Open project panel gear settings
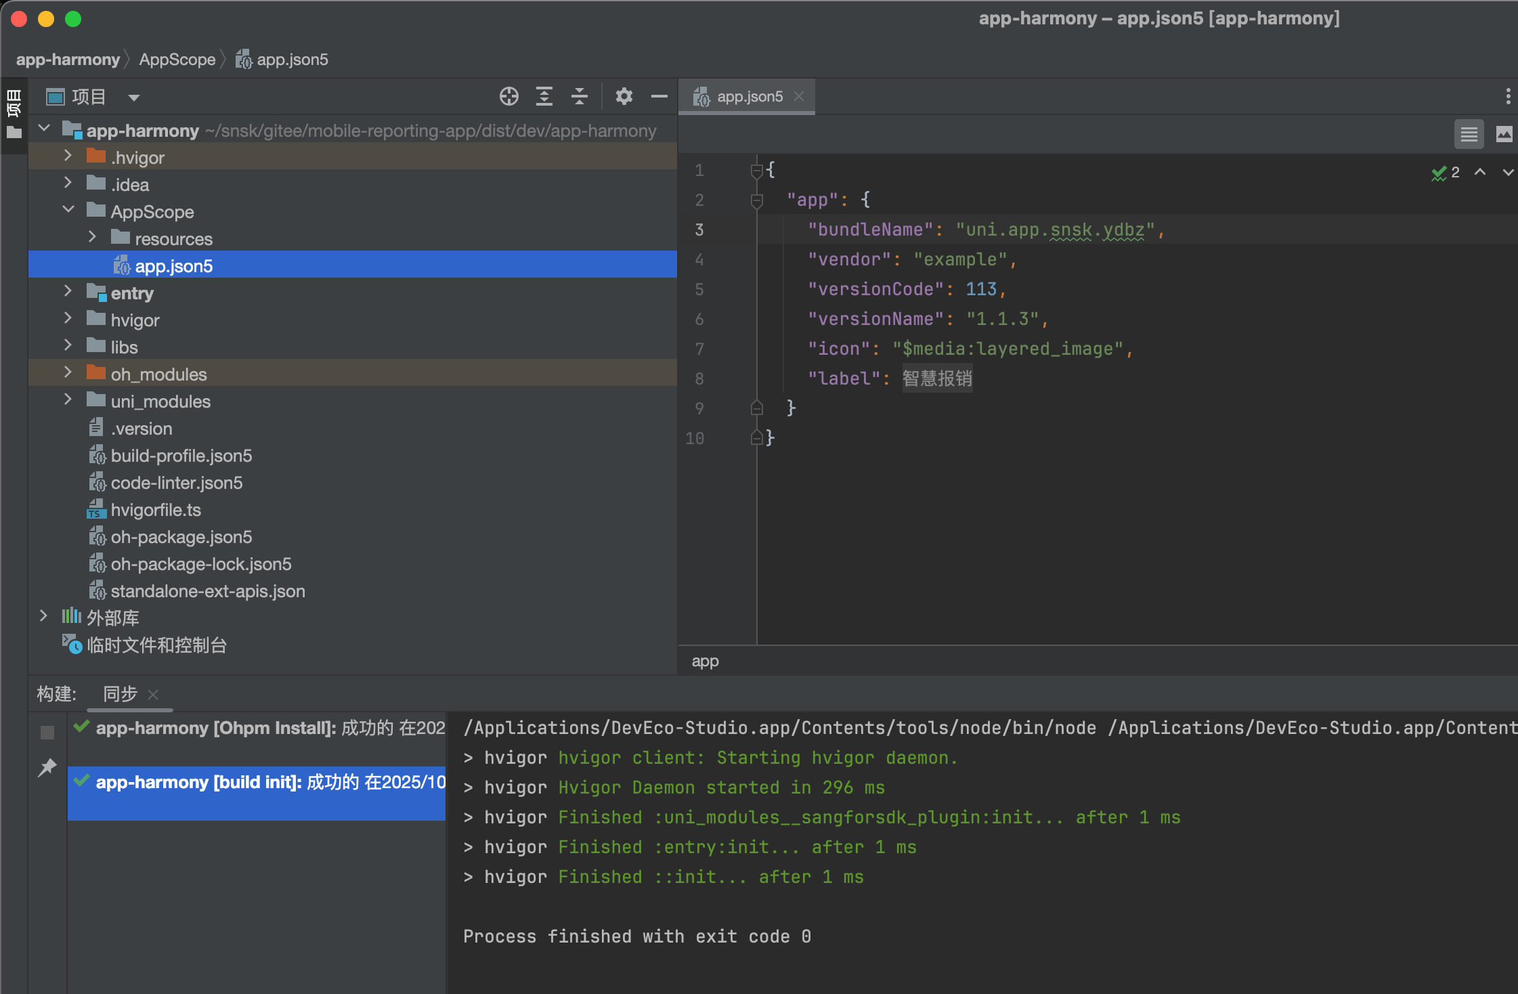Viewport: 1518px width, 994px height. pos(624,97)
